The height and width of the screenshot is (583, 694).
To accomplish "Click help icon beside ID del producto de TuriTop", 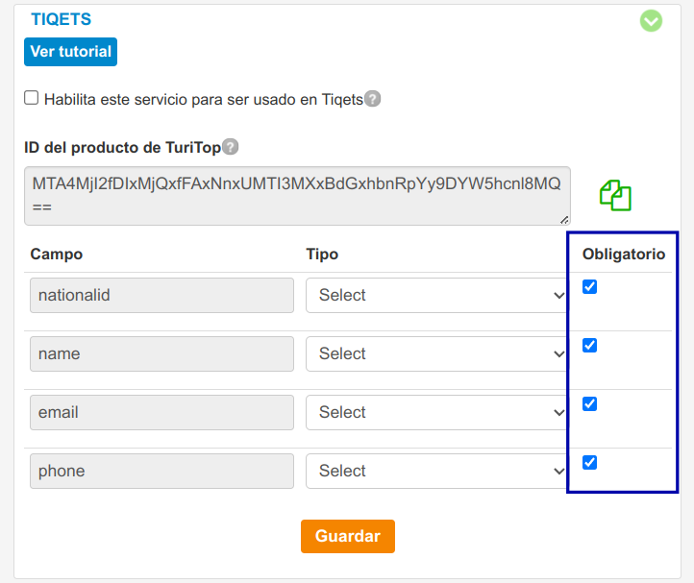I will click(230, 147).
